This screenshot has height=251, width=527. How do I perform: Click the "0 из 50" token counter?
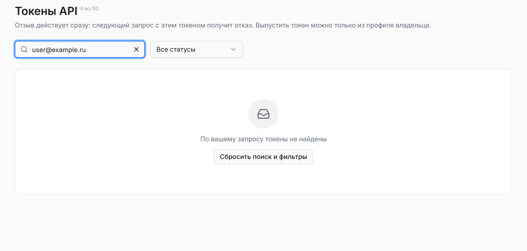[89, 9]
